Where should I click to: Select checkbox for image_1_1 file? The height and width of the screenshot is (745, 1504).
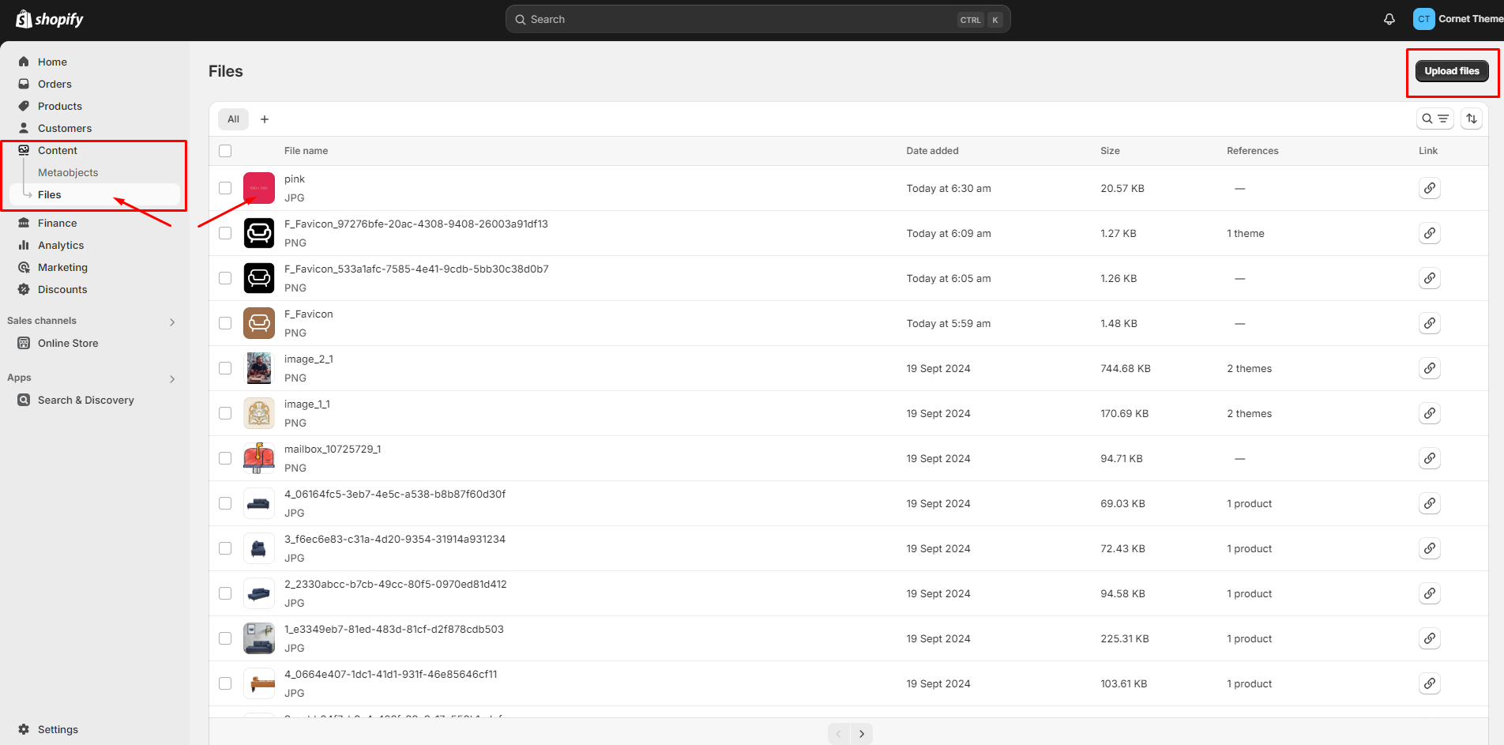(225, 413)
